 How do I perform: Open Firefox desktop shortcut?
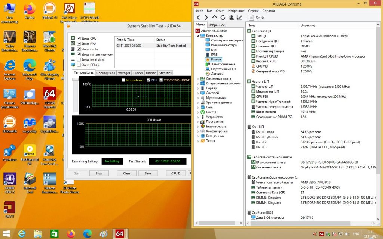click(30, 11)
